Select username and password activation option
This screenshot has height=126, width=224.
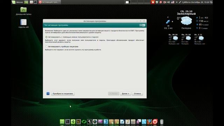47,37
